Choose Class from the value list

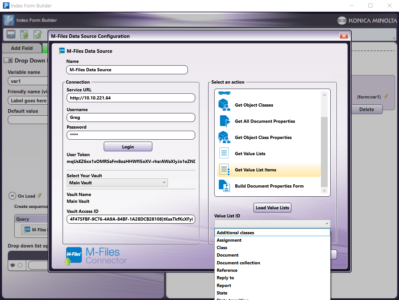[x=272, y=248]
